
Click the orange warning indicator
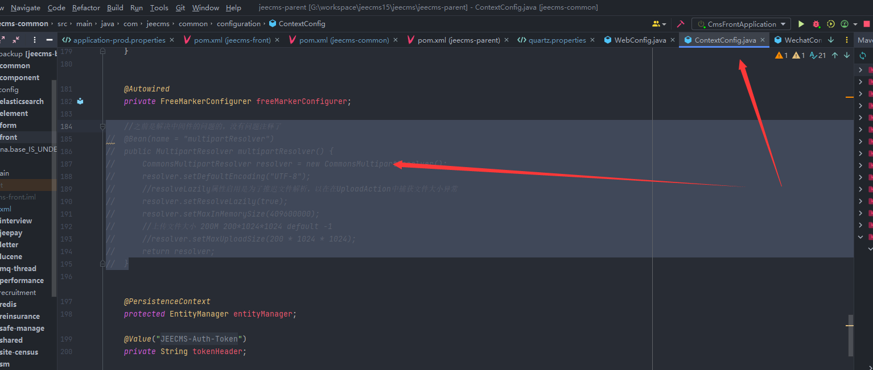point(781,55)
